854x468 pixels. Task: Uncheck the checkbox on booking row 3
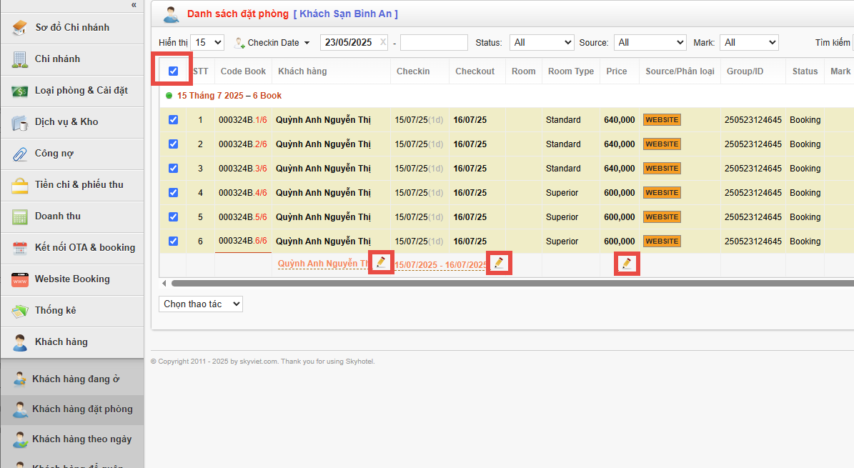173,168
